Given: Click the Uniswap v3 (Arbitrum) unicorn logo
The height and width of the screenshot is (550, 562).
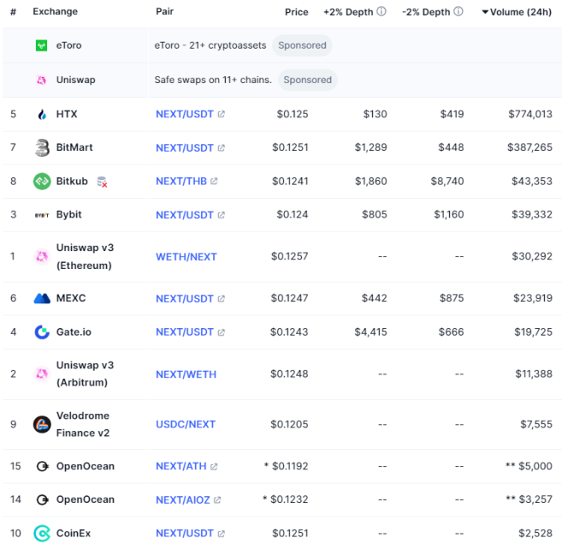Looking at the screenshot, I should click(x=42, y=374).
